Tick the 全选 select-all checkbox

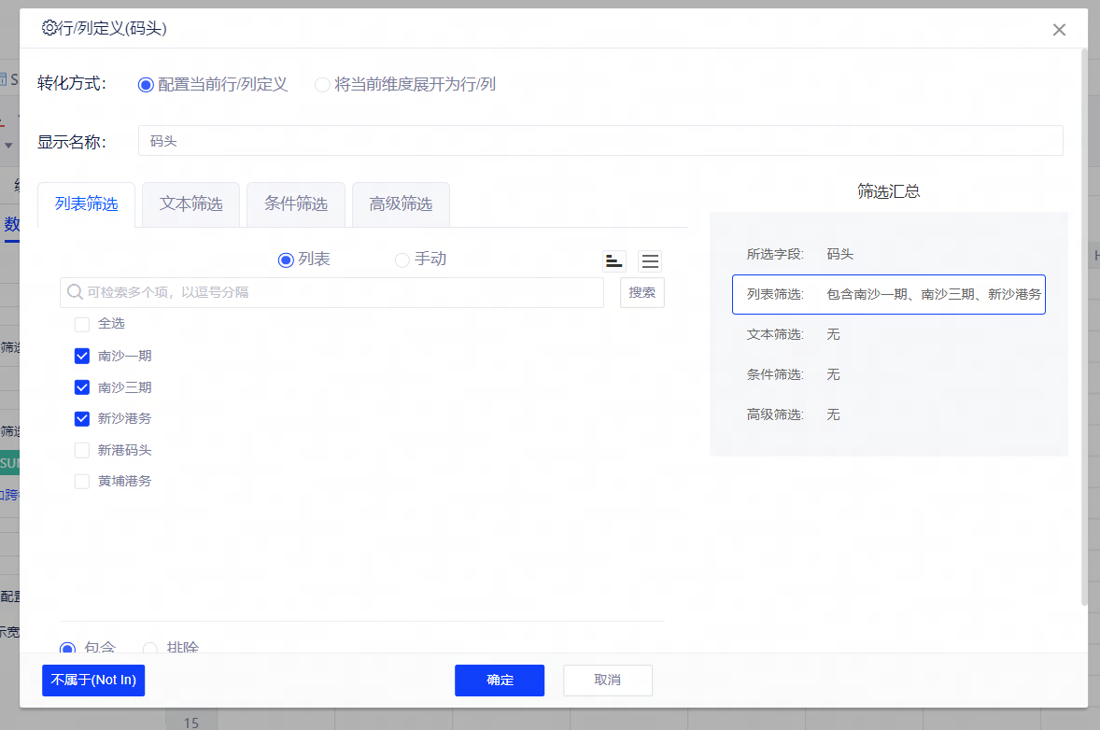point(82,324)
